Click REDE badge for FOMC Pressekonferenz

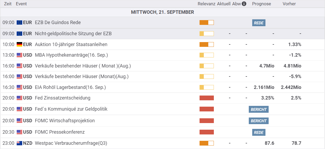(259, 132)
